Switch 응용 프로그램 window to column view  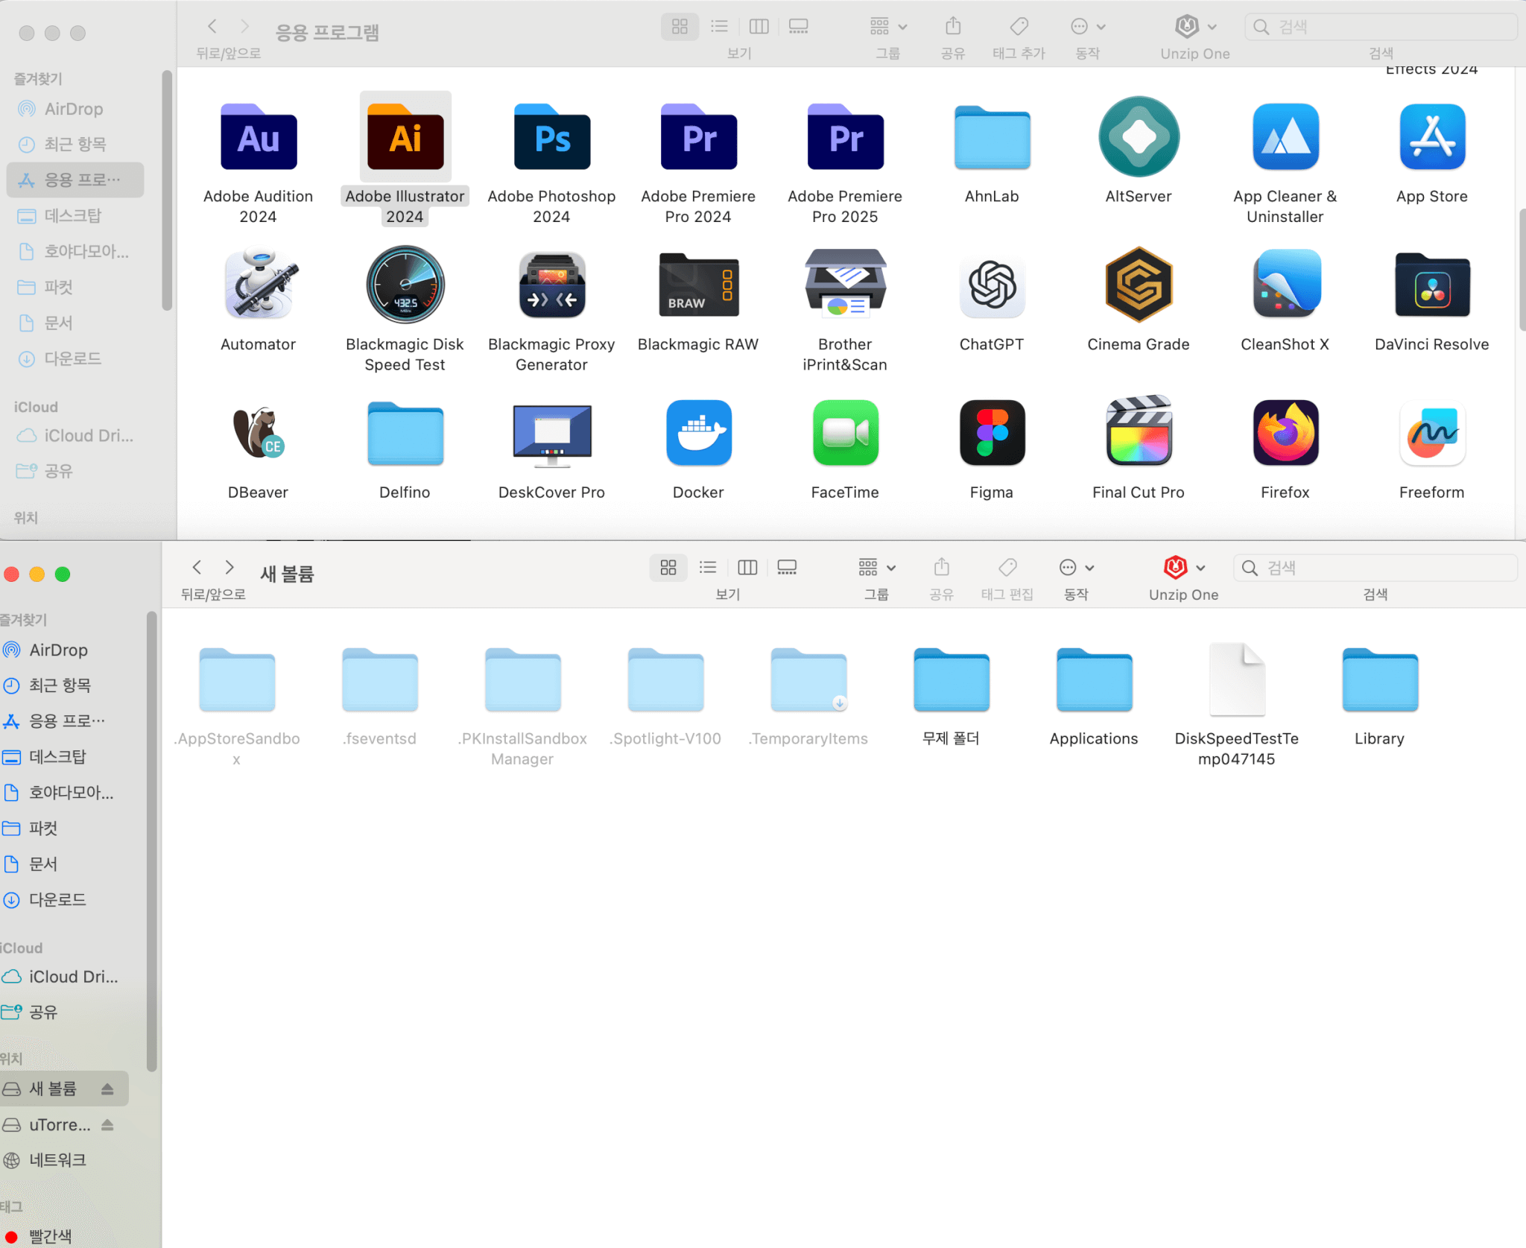[x=759, y=27]
